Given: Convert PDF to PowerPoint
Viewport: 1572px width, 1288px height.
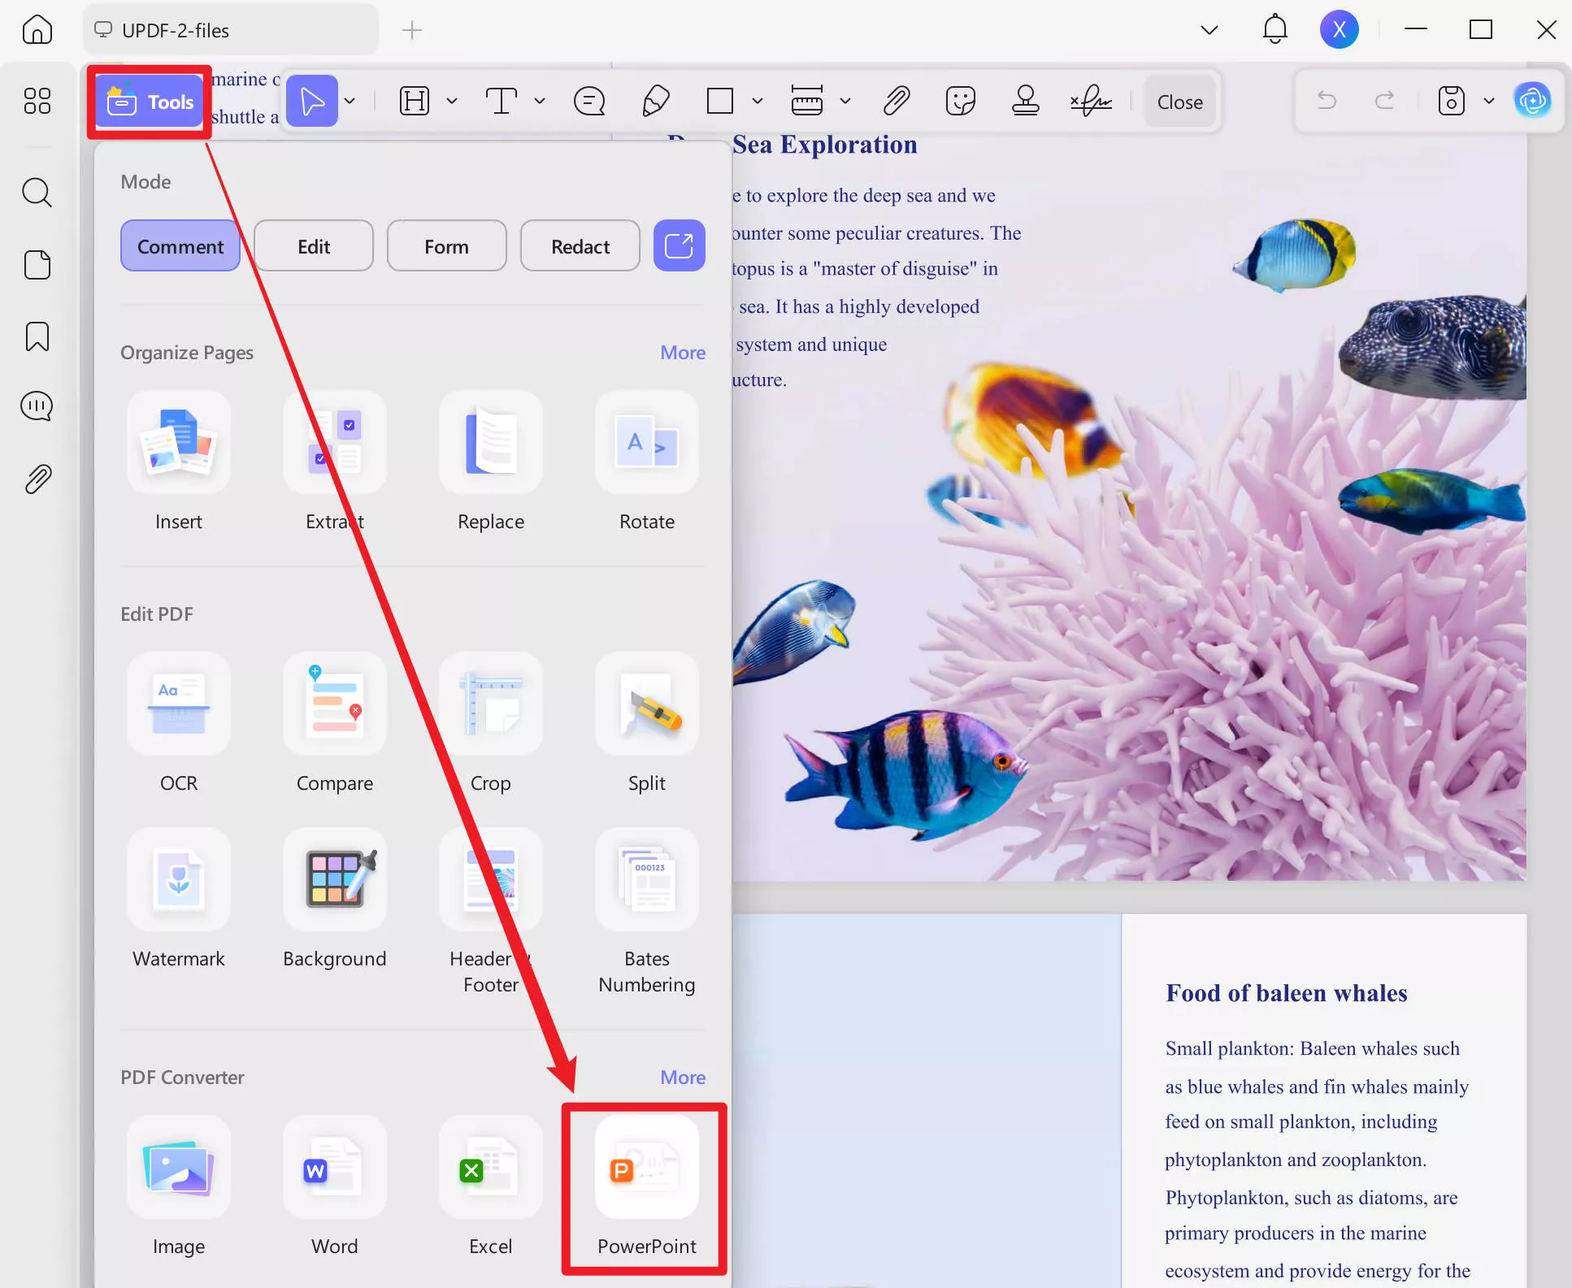Looking at the screenshot, I should (646, 1167).
